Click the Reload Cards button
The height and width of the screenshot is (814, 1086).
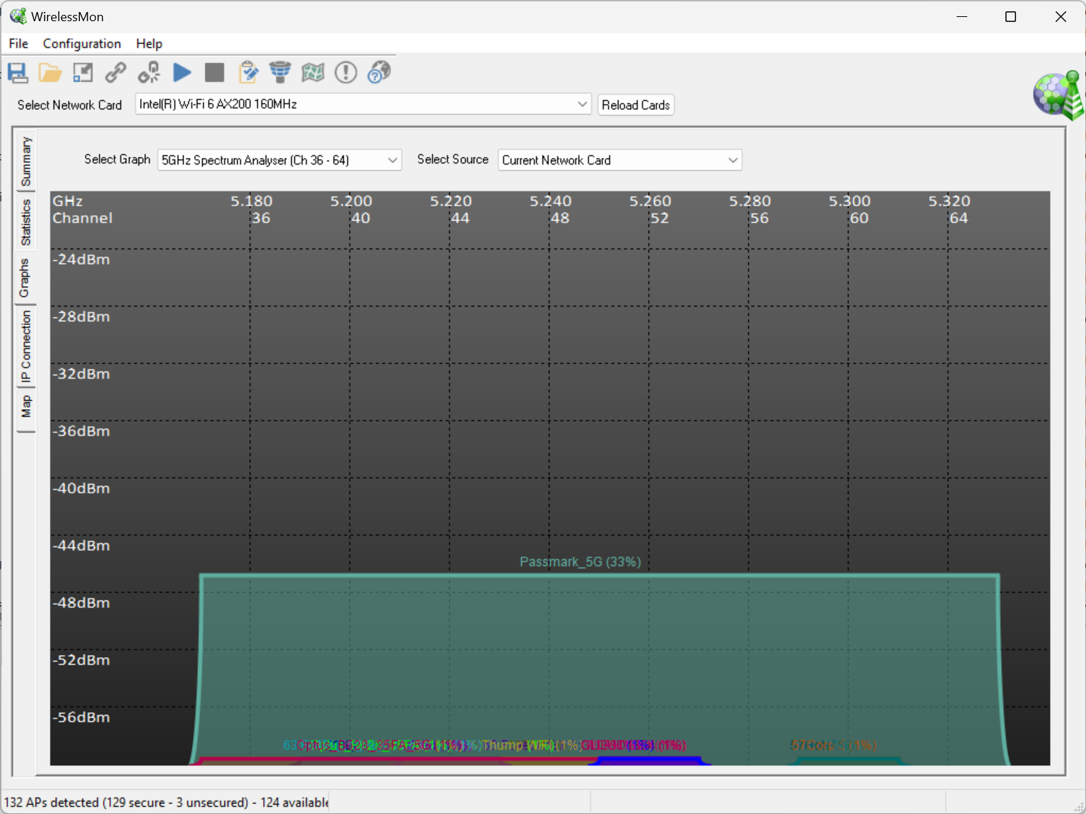636,105
